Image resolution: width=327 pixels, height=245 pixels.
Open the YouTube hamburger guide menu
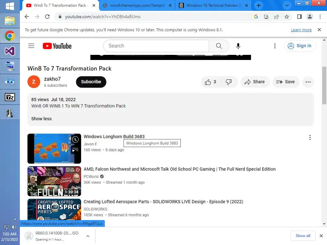pos(31,46)
